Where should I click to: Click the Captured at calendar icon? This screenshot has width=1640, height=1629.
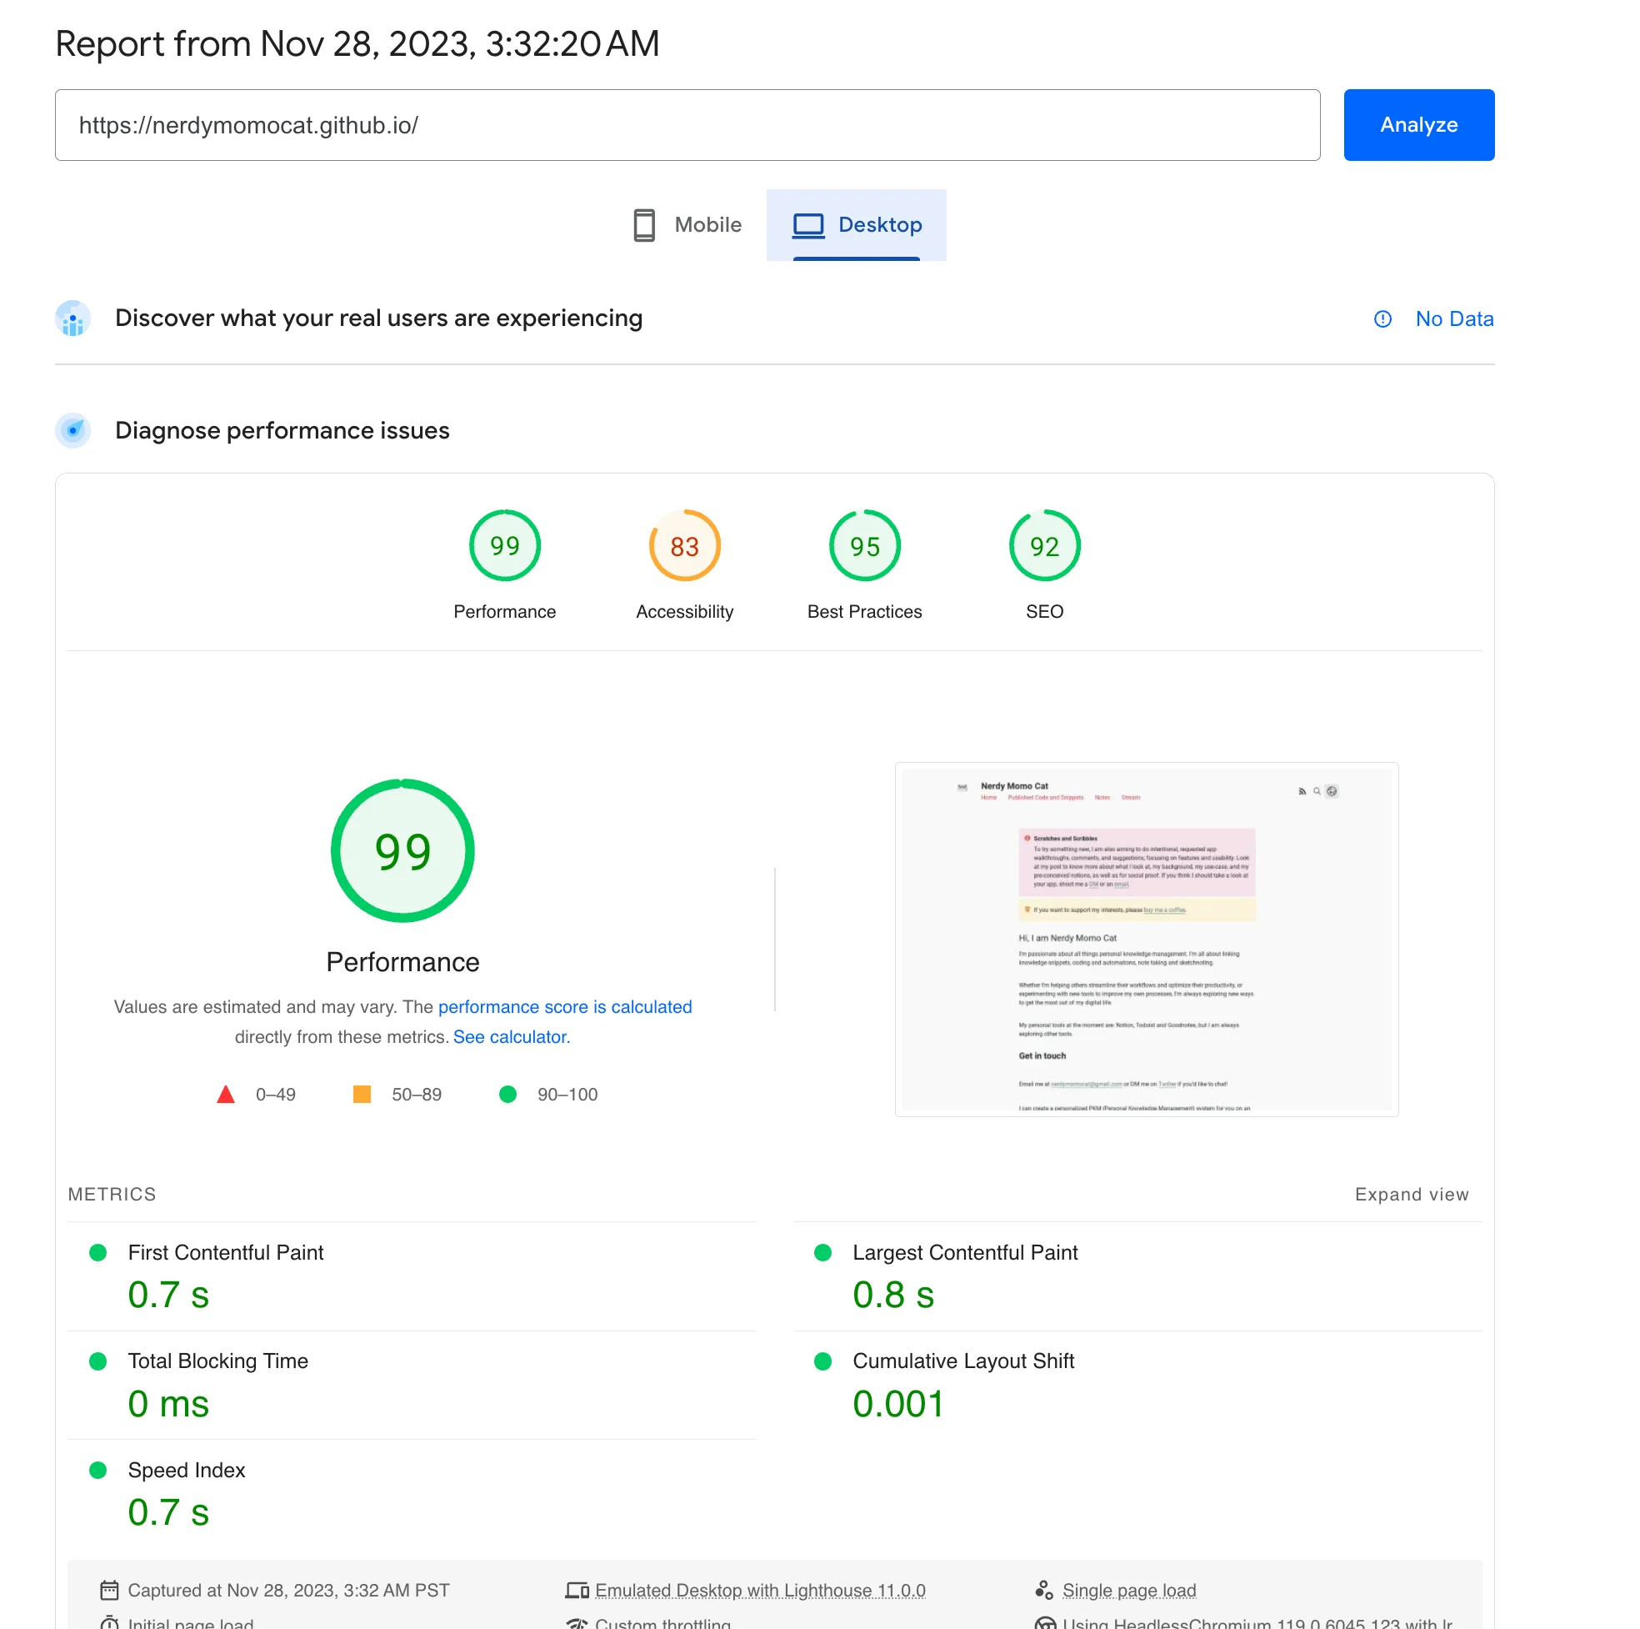[109, 1590]
